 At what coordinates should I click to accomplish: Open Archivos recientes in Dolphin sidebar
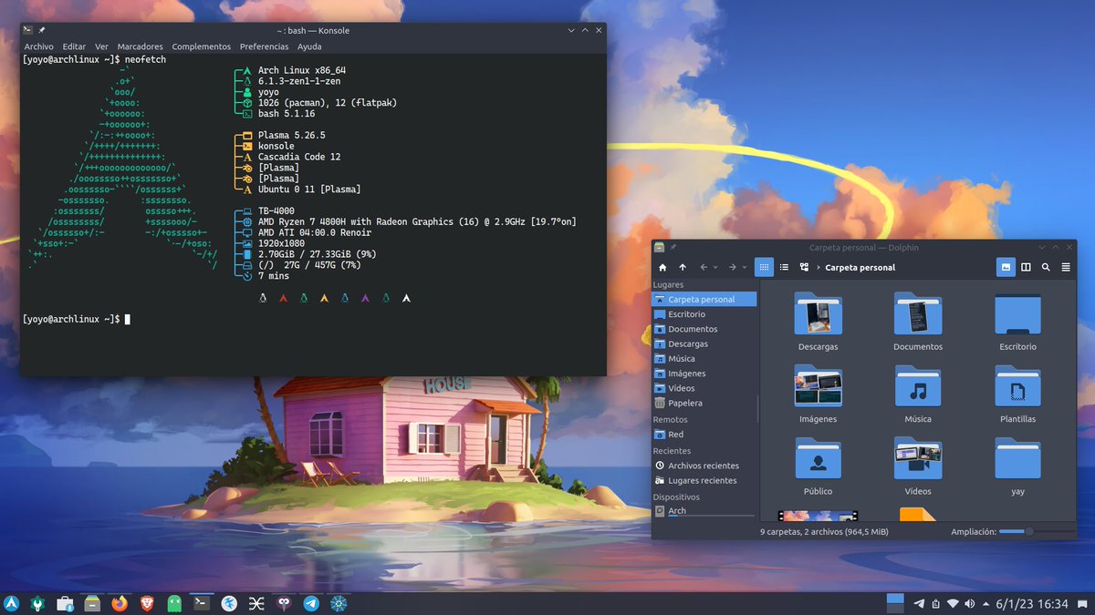704,466
